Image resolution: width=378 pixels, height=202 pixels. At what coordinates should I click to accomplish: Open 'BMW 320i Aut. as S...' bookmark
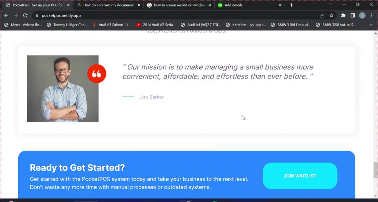[x=336, y=25]
